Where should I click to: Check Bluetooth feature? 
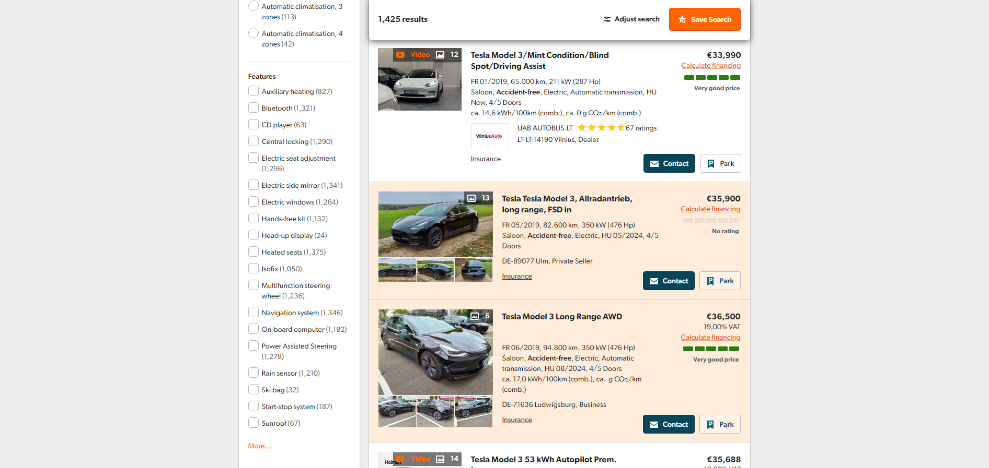tap(254, 108)
